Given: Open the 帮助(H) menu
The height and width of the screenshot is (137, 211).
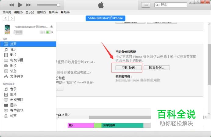Looking at the screenshot, I should 65,13.
